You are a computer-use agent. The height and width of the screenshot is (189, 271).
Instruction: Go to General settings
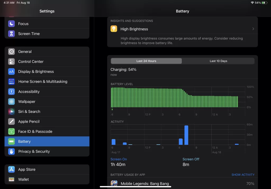(x=47, y=52)
